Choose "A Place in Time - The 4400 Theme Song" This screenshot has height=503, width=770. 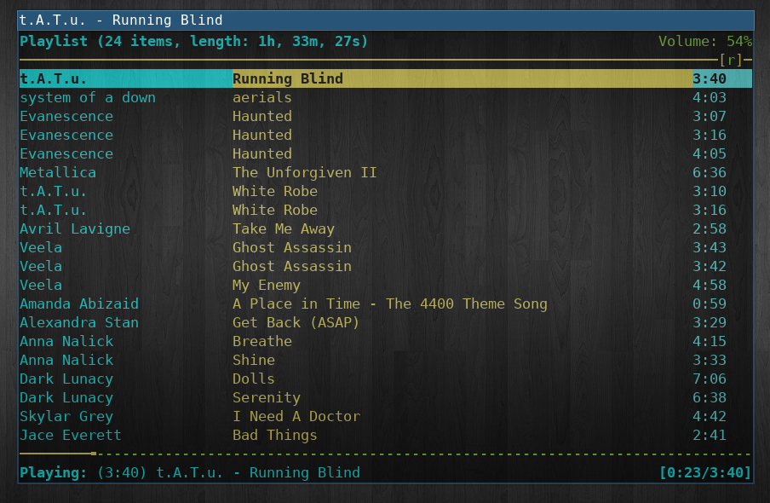390,304
